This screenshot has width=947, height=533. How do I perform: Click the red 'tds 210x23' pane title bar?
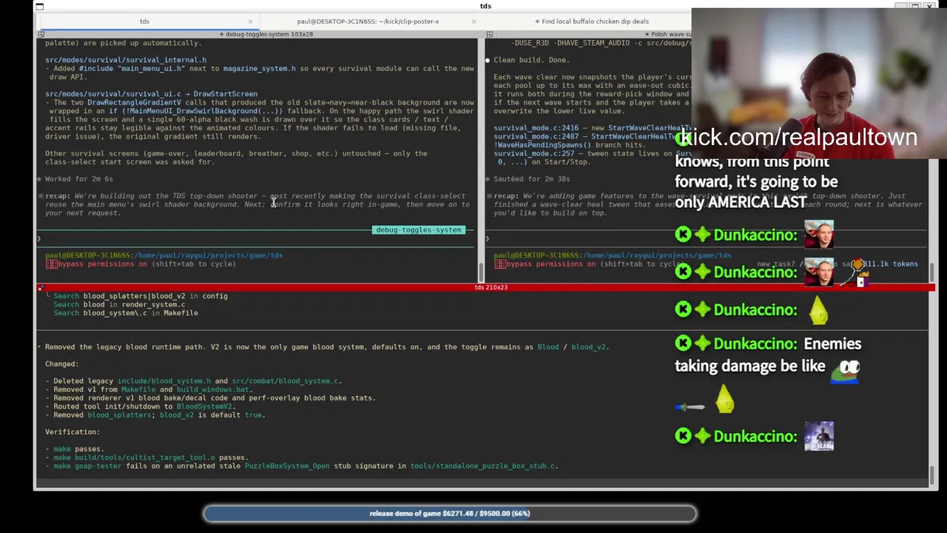485,287
